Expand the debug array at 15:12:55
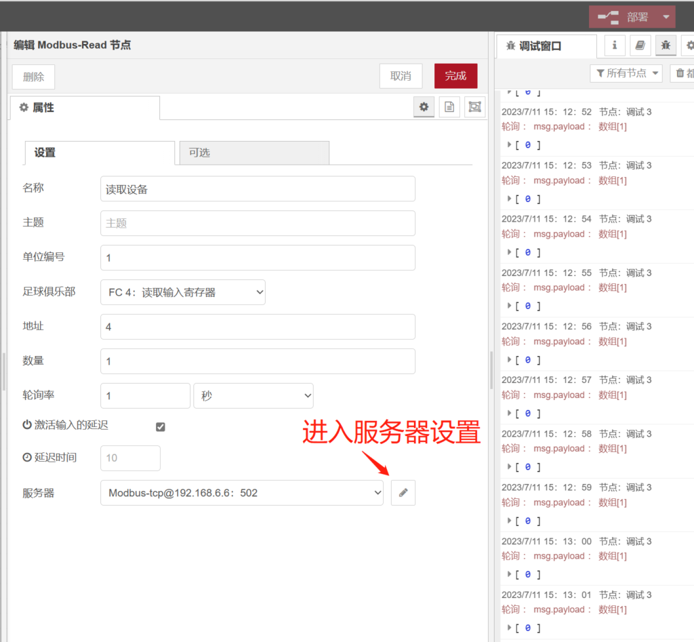Screen dimensions: 694x642 (x=509, y=306)
